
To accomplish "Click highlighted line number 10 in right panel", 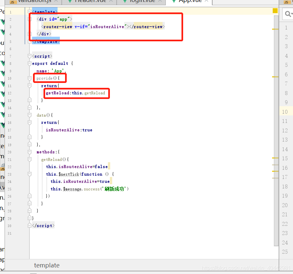I will (x=285, y=112).
